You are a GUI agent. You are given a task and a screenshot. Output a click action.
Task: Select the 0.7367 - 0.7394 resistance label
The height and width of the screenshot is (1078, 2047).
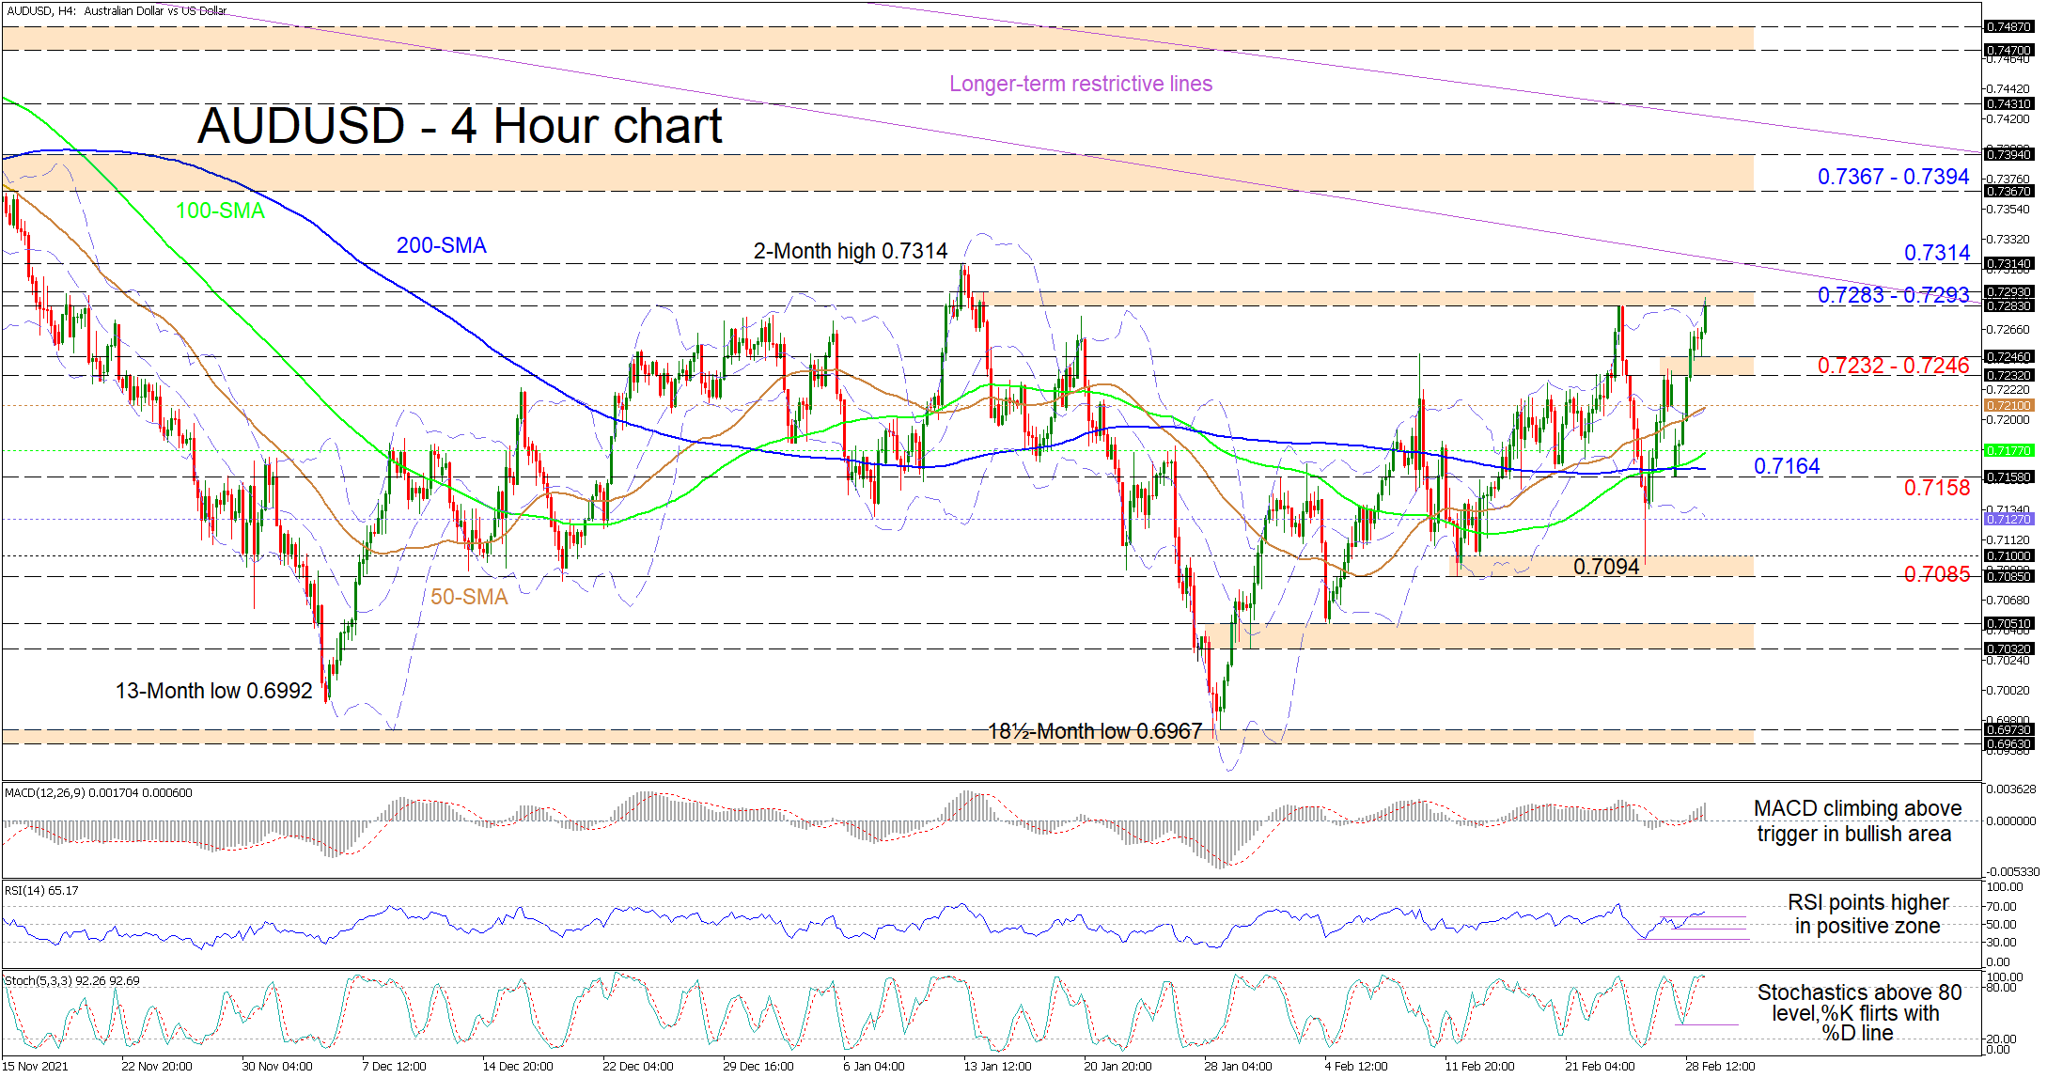click(1892, 177)
